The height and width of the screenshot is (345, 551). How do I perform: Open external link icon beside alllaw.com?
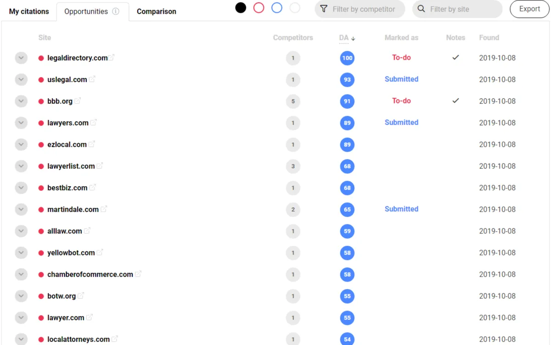(x=87, y=231)
